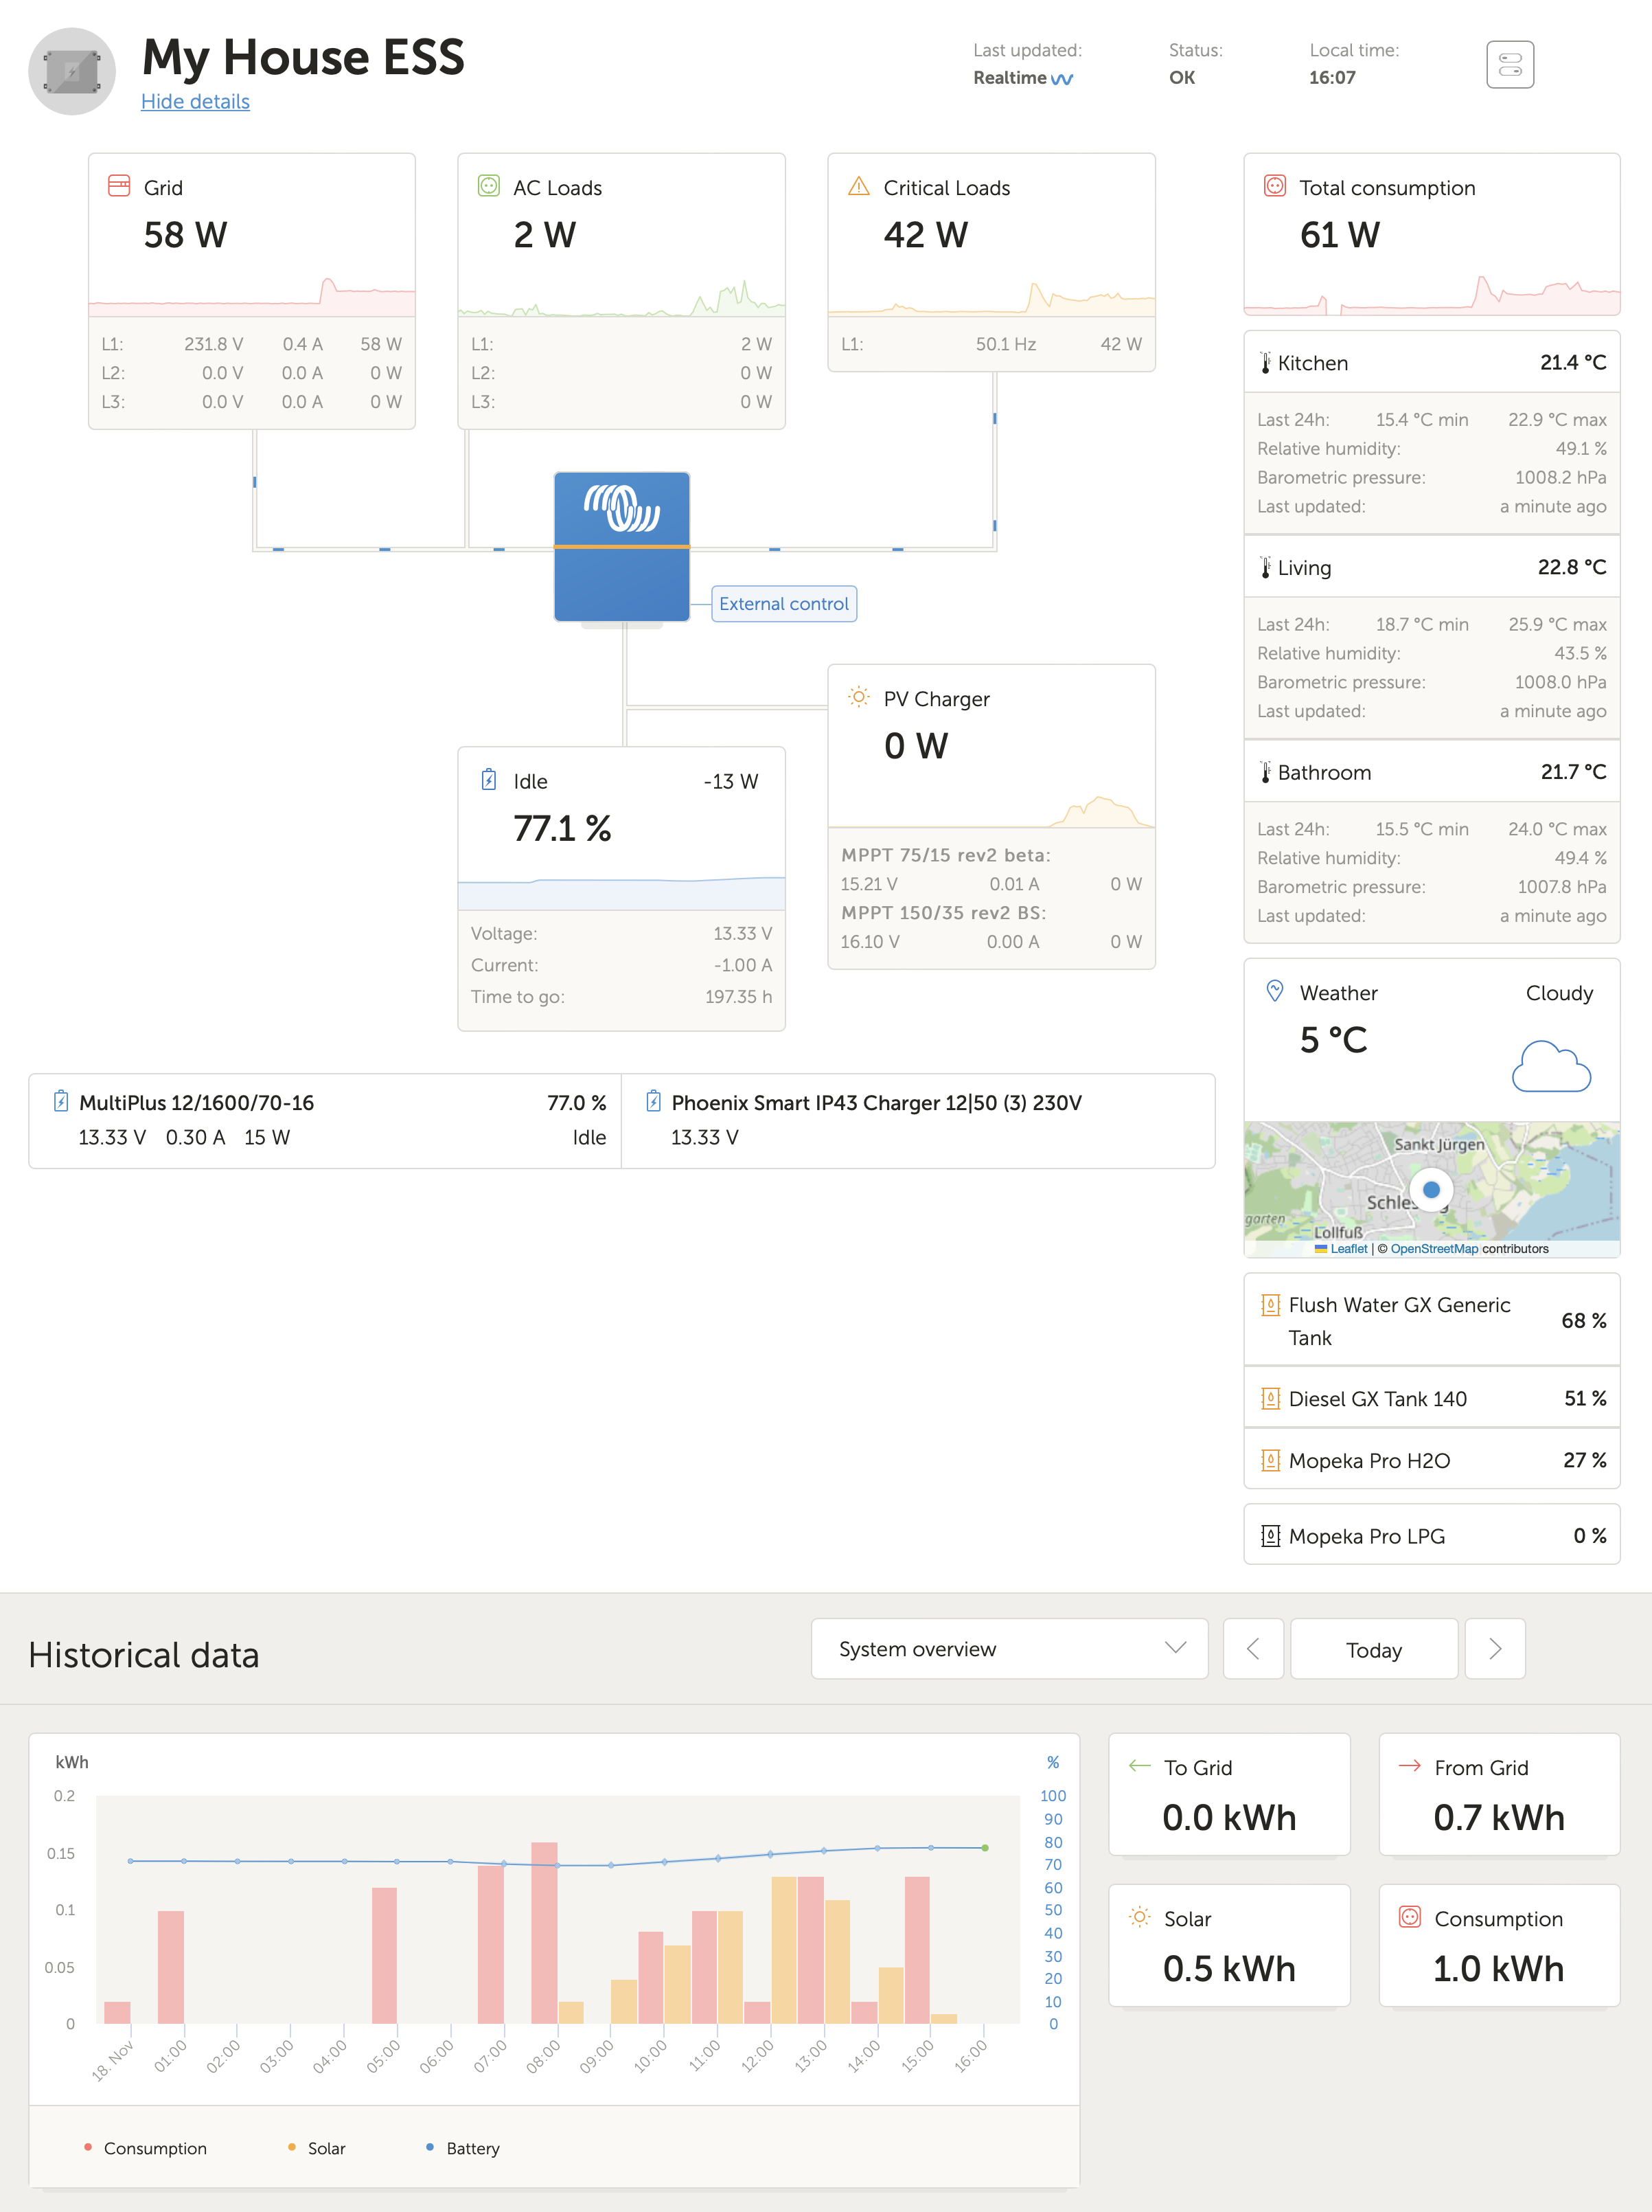Click the Flush Water GX tank icon
This screenshot has width=1652, height=2212.
click(x=1270, y=1305)
